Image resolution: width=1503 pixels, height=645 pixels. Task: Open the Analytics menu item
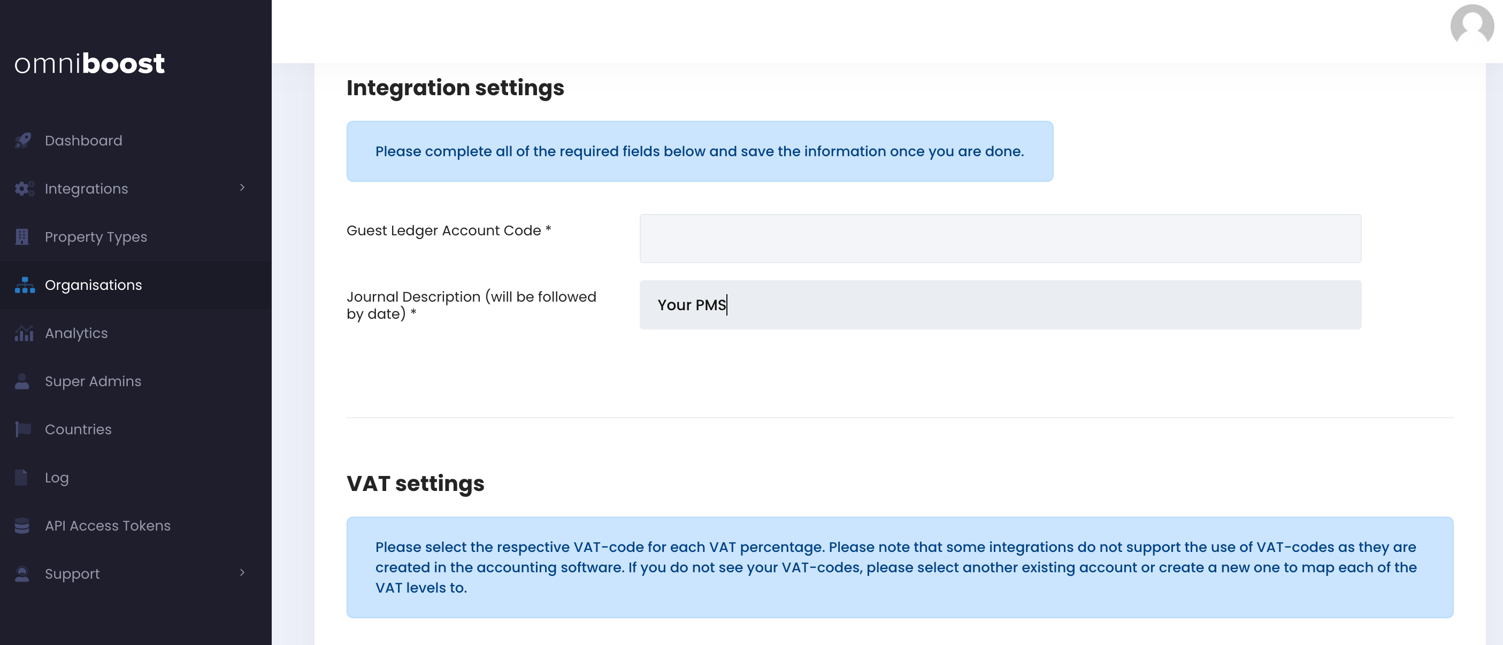[76, 333]
